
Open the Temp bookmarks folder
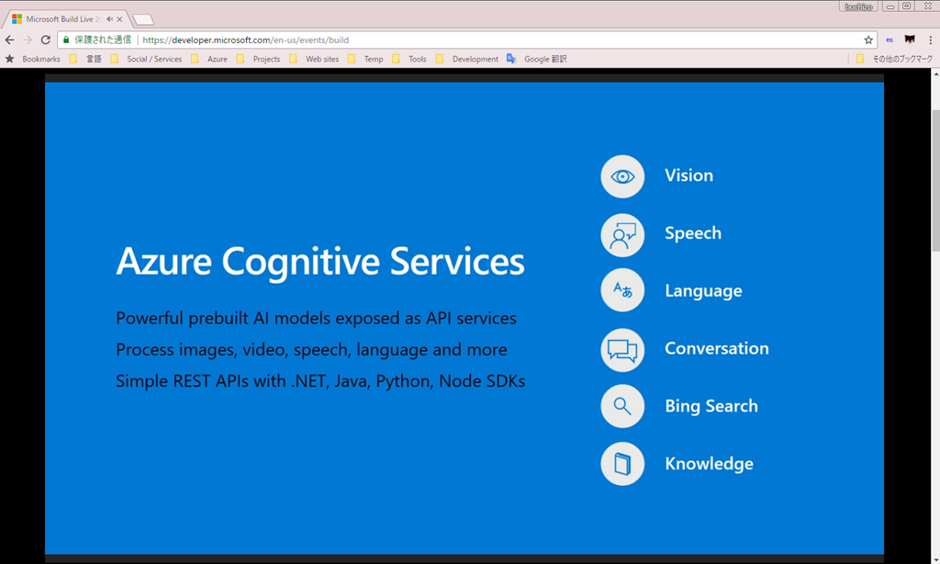coord(365,59)
